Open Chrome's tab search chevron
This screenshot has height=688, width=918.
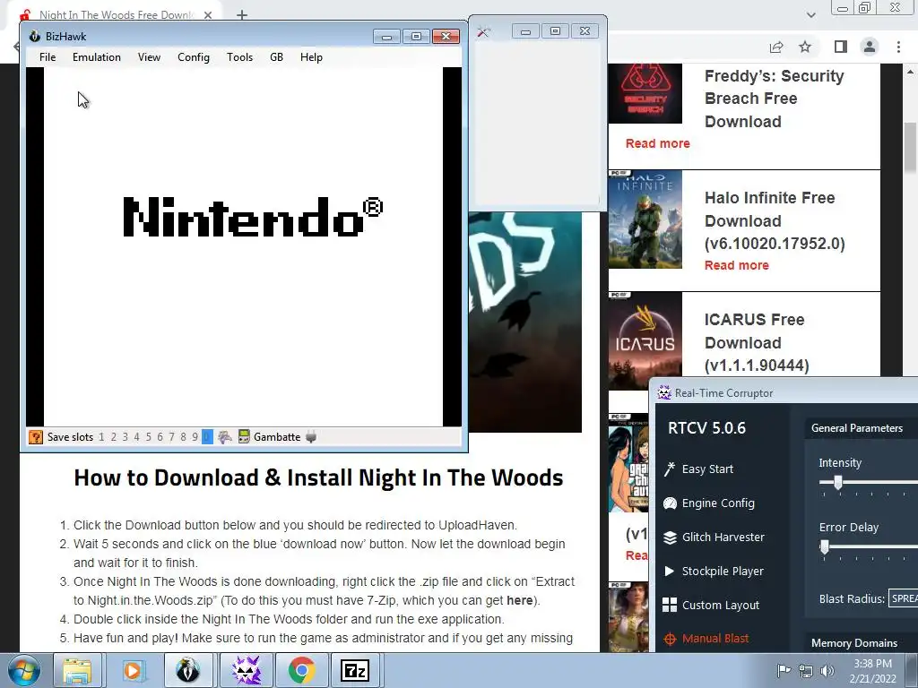(810, 15)
